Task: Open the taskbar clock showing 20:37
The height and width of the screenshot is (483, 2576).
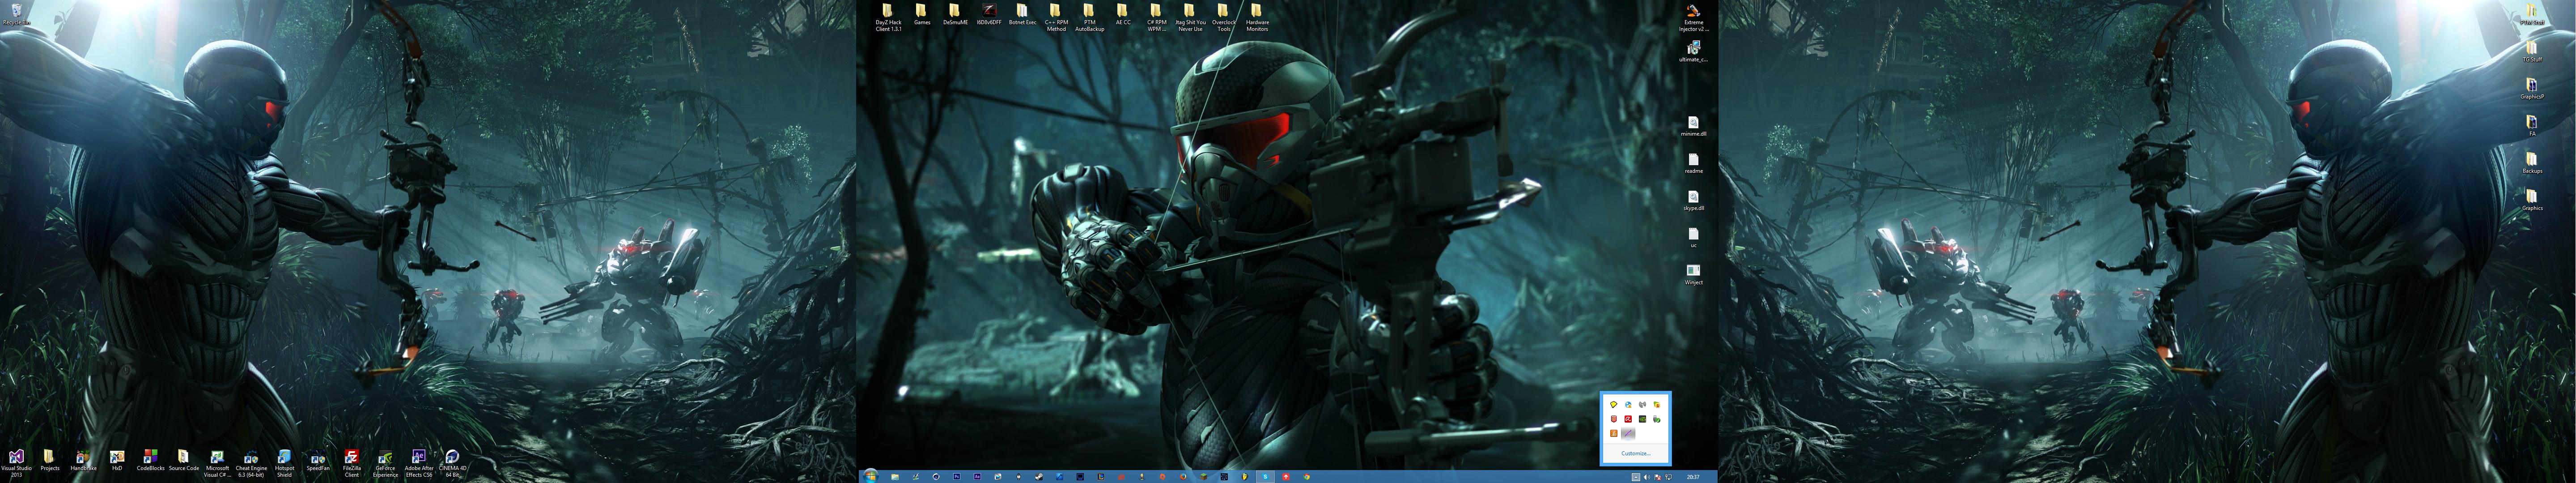Action: click(1693, 477)
